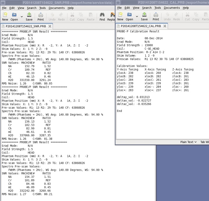Open Search menu in CAL.PRB window

pyautogui.click(x=147, y=8)
